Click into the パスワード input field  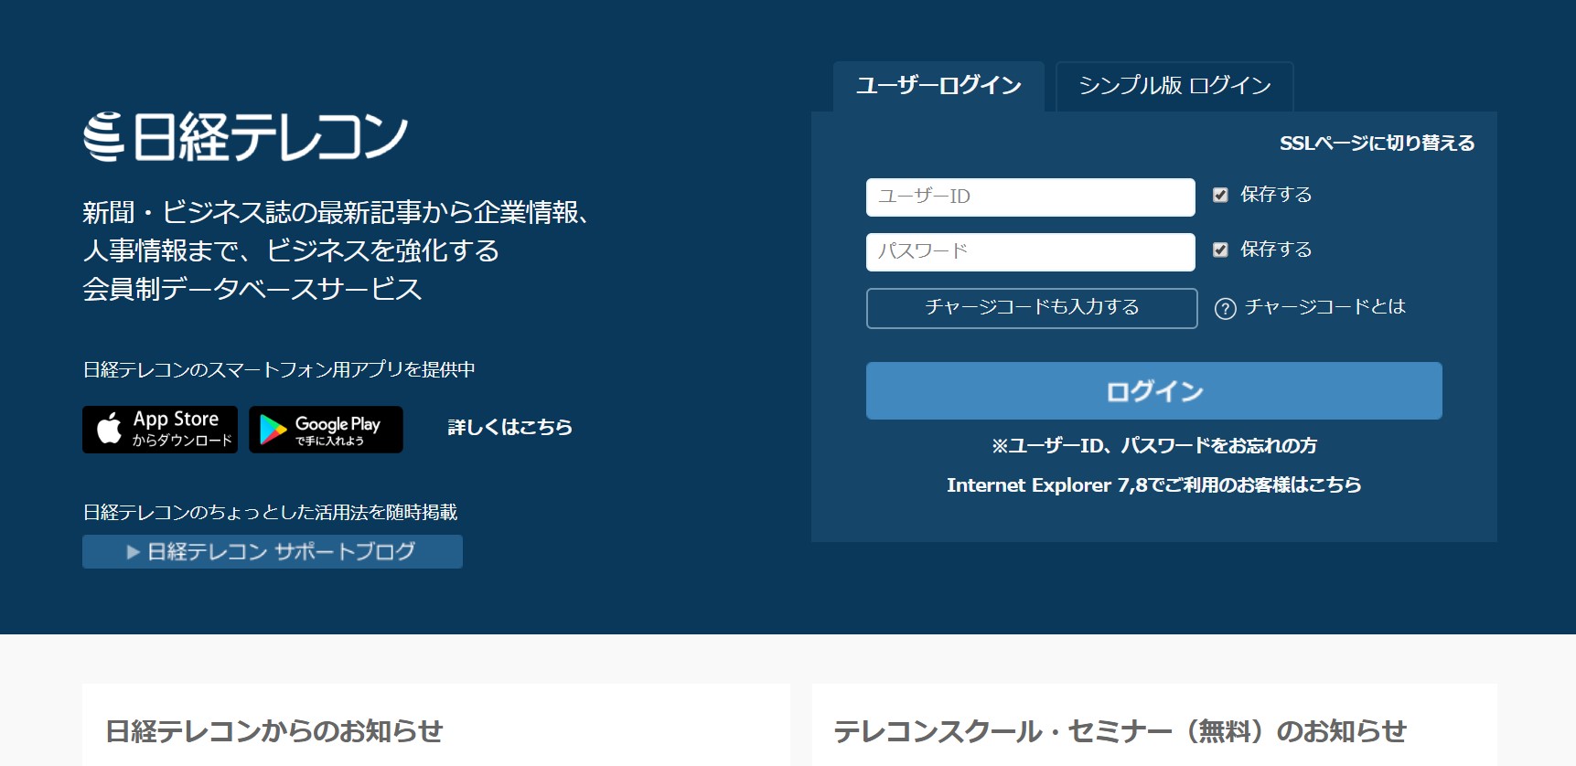tap(1030, 252)
